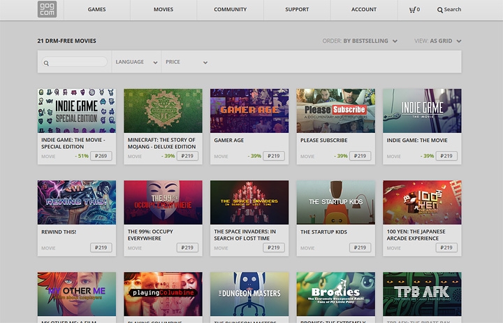Screen dimensions: 503x323
Task: Click the GOG.com logo icon
Action: coord(47,10)
